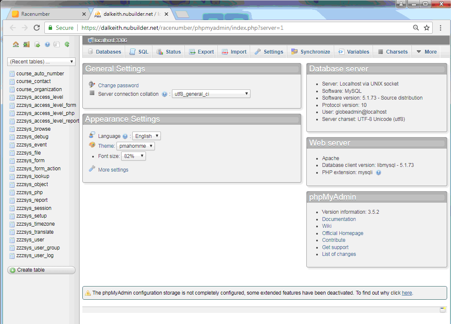Click the table icon beside course_auto_number

12,74
